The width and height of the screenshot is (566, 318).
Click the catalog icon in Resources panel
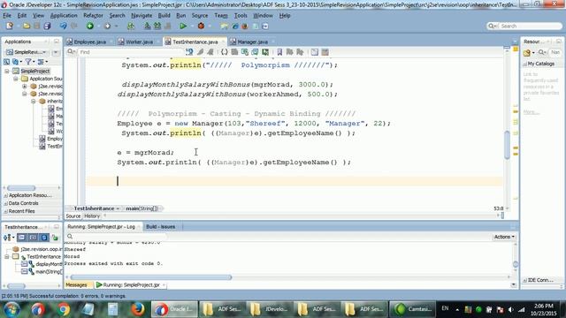point(527,53)
